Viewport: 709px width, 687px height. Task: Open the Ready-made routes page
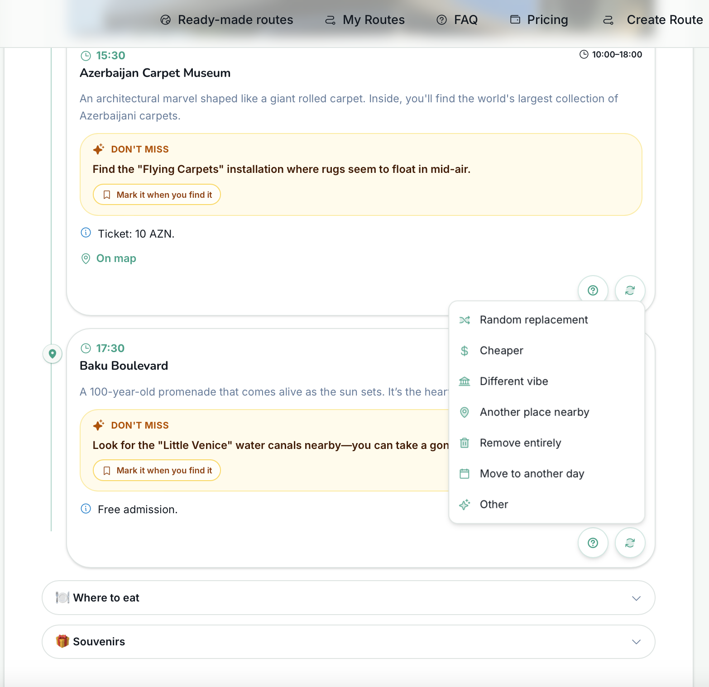227,20
